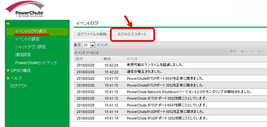Screen dimensions: 267x127
Task: Select event TCP ポート6547を開こうとしています。
Action: click(x=167, y=105)
